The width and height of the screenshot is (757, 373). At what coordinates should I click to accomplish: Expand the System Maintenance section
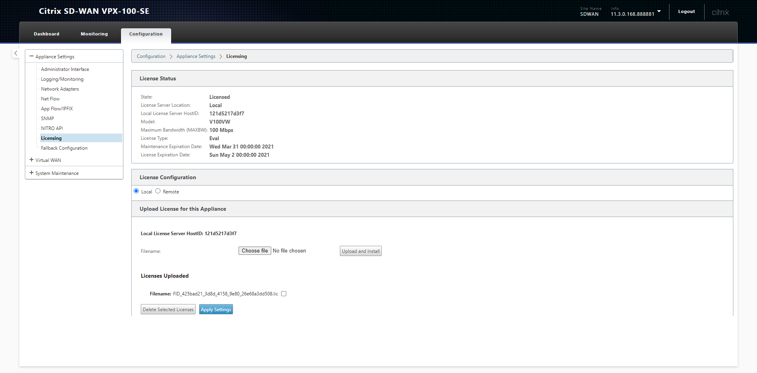point(32,173)
